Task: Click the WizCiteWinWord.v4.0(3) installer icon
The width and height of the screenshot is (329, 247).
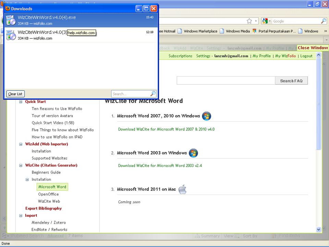Action: click(11, 35)
